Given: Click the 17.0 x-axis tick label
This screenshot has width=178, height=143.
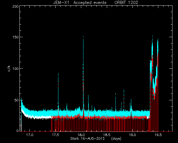Looking at the screenshot, I should click(x=30, y=135).
